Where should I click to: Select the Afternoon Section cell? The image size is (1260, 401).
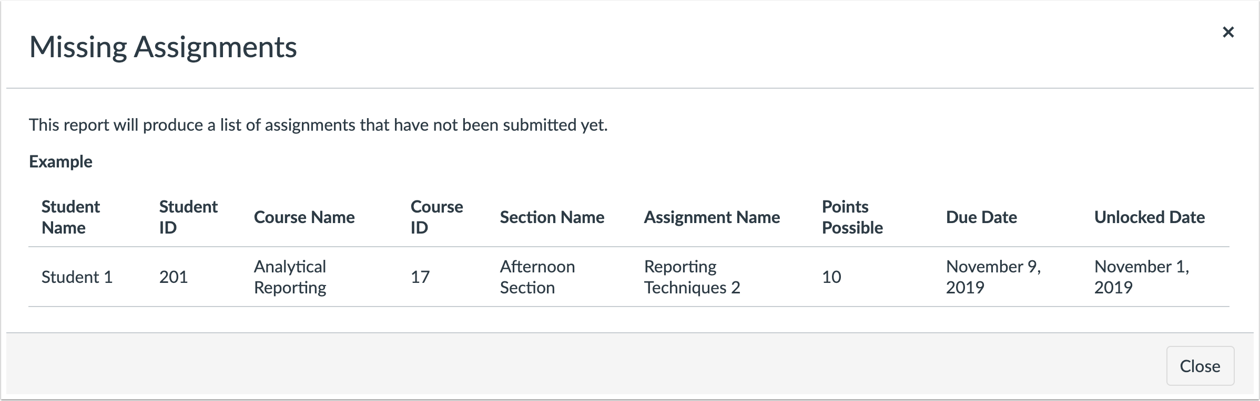pyautogui.click(x=537, y=277)
